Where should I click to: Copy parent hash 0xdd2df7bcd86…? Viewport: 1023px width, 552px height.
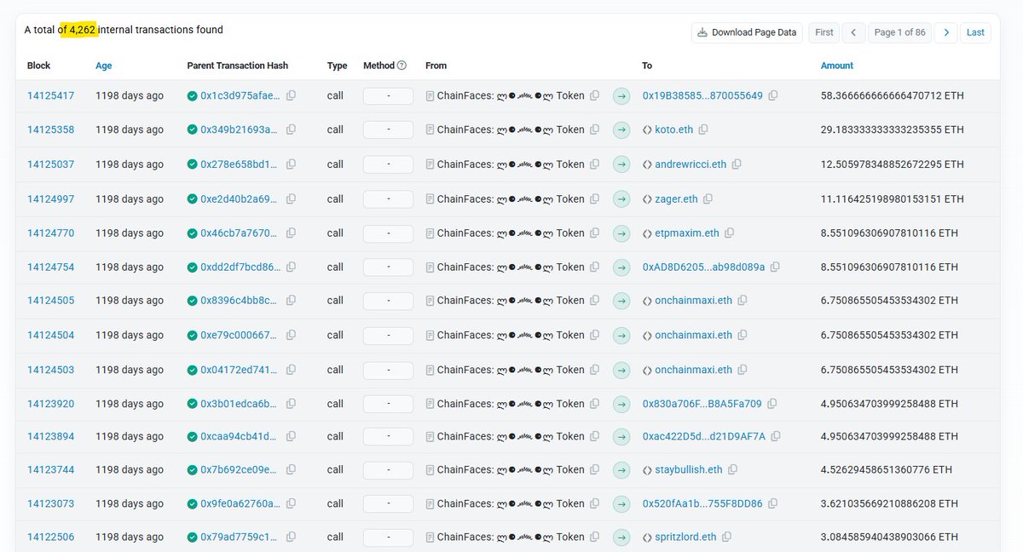[x=291, y=267]
